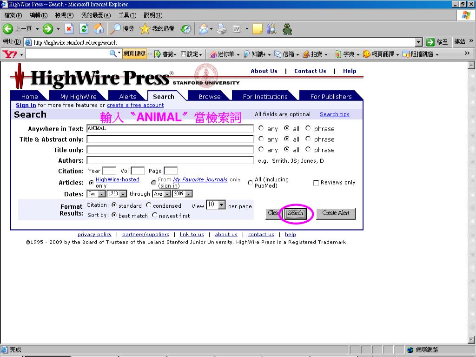Open the Mail envelope toolbar icon

point(204,29)
